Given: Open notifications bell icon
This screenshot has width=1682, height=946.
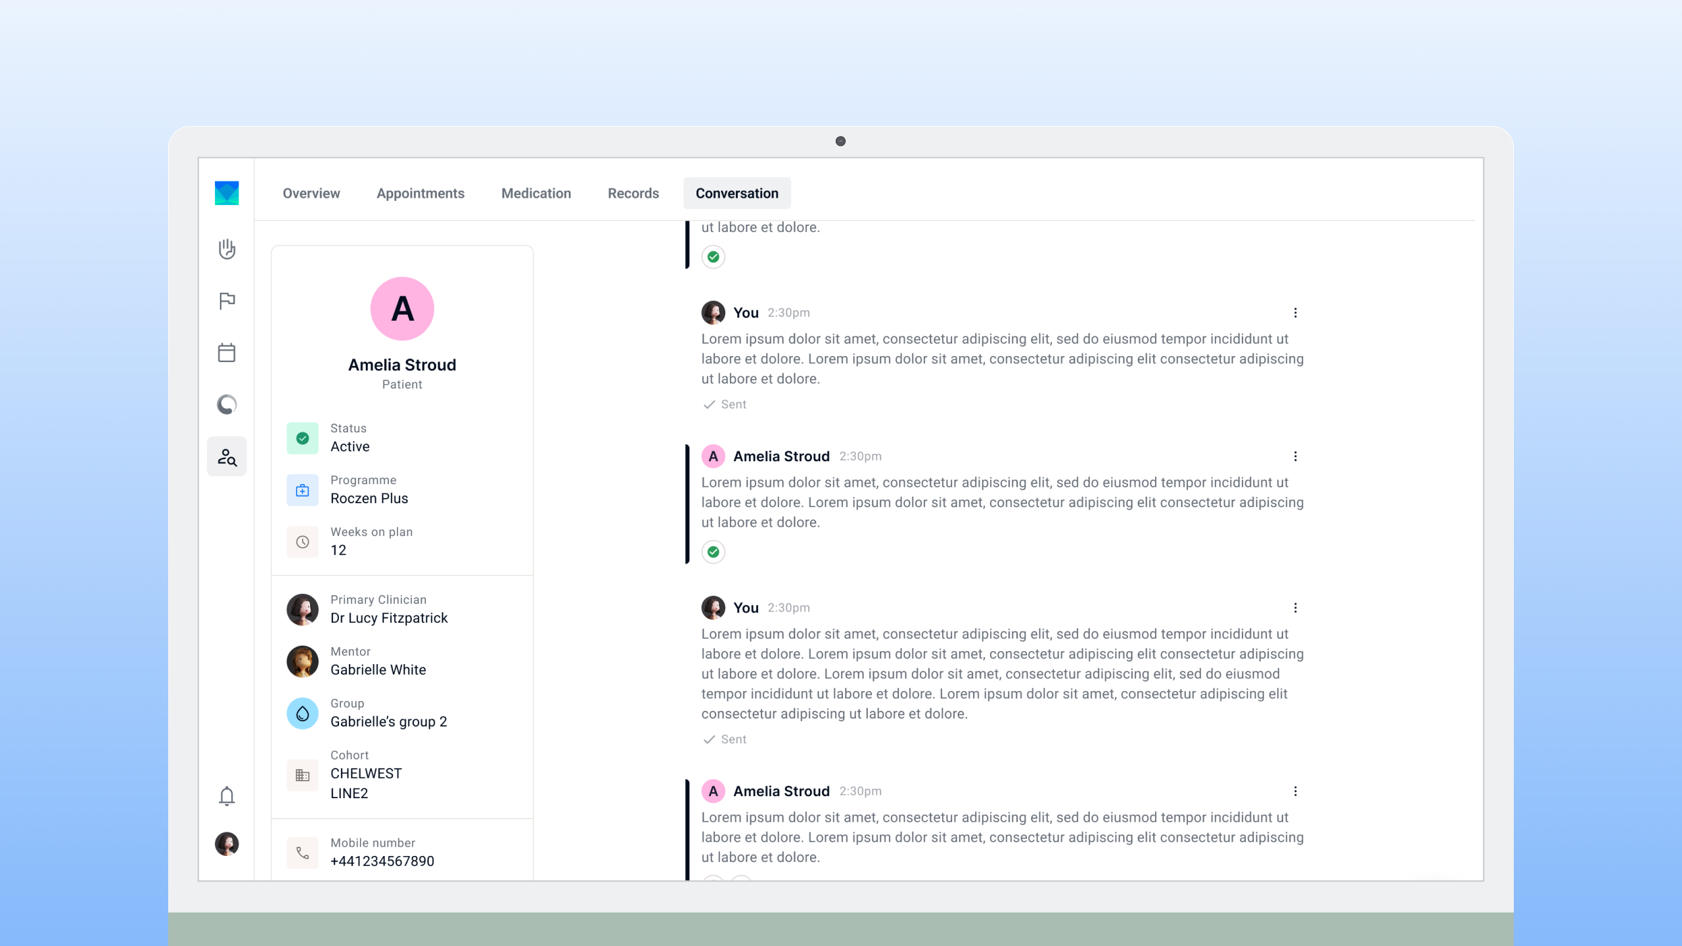Looking at the screenshot, I should point(227,796).
